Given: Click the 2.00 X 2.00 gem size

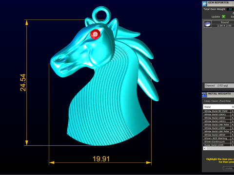Looking at the screenshot, I should coord(224,26).
